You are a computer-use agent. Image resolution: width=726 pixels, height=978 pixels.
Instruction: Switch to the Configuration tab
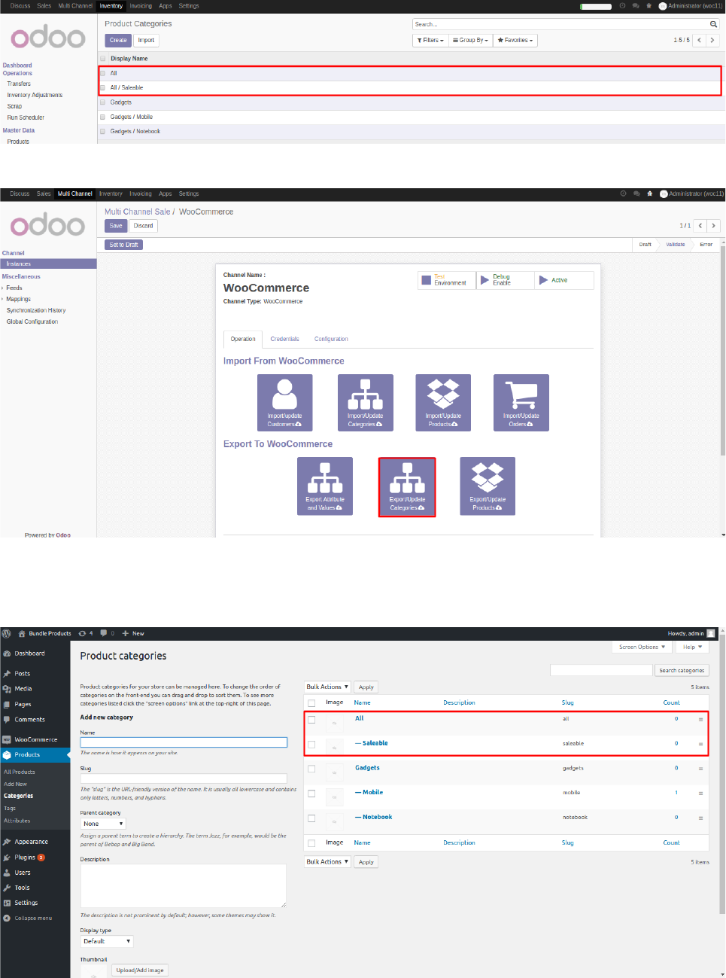331,339
